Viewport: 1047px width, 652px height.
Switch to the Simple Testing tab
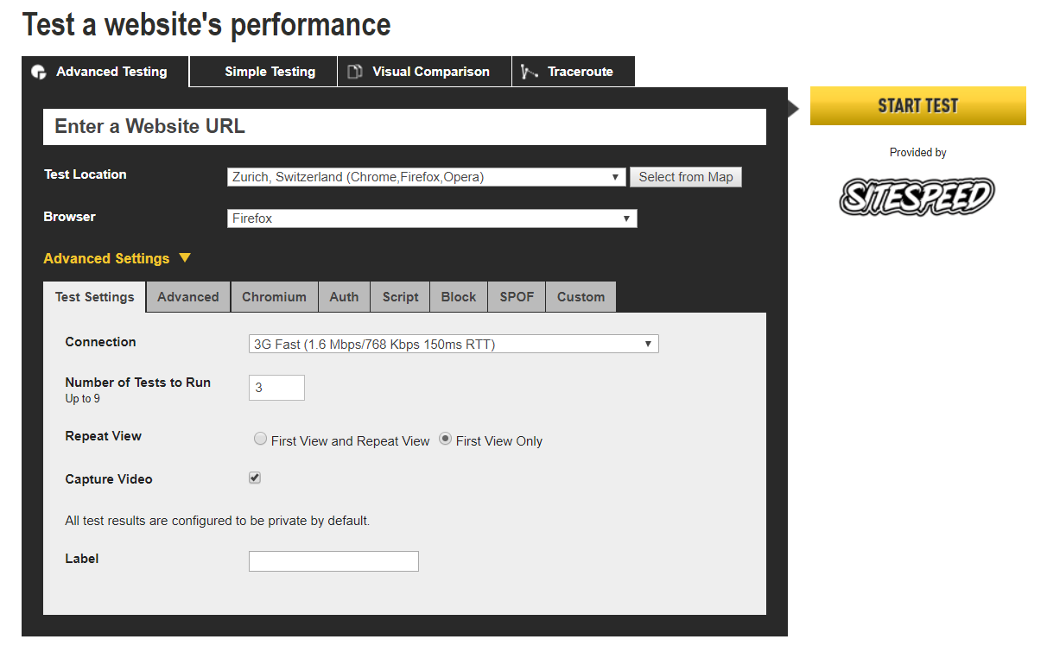[270, 72]
